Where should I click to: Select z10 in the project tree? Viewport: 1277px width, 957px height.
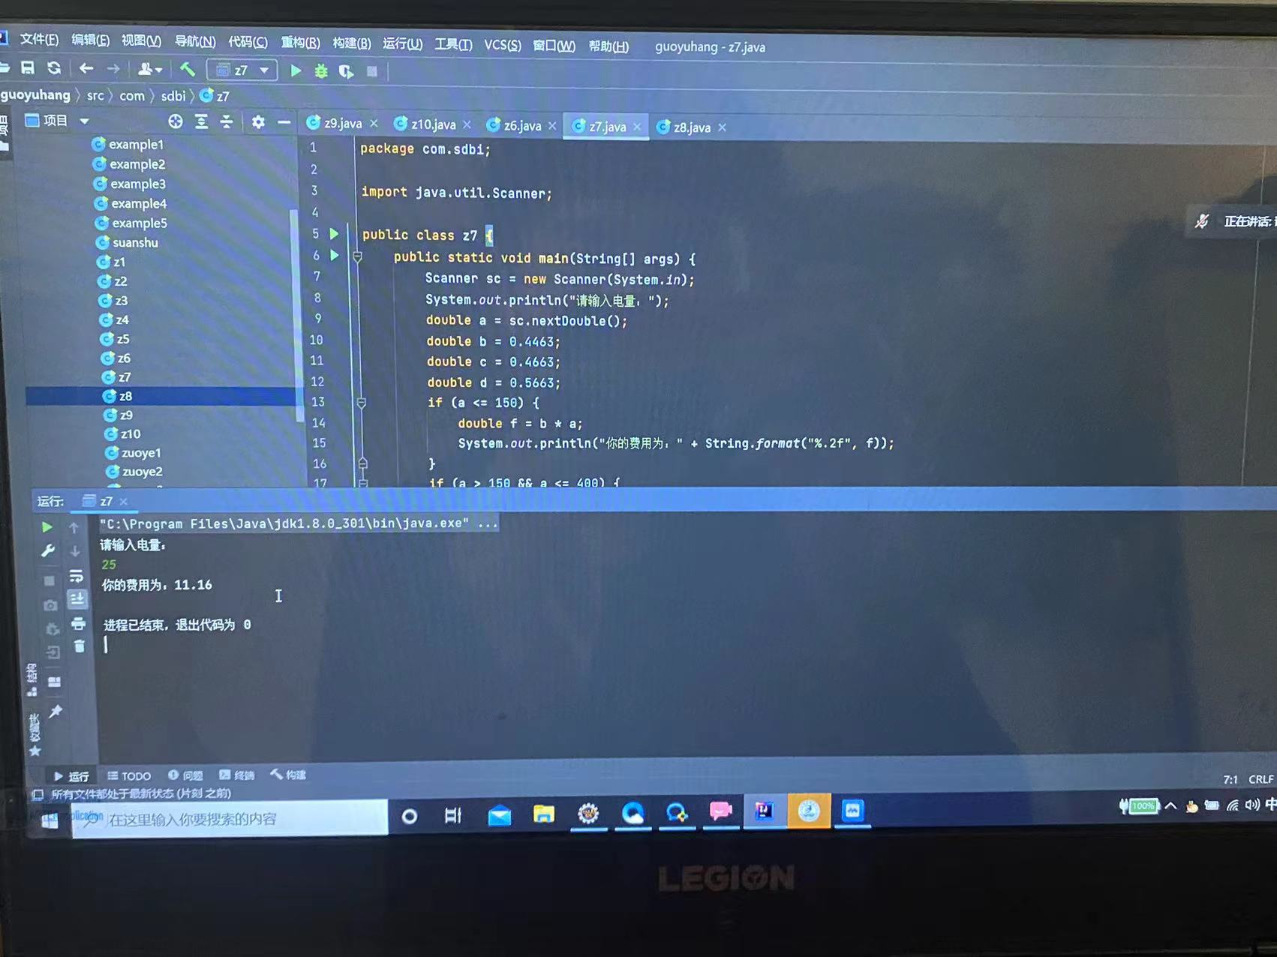click(122, 433)
